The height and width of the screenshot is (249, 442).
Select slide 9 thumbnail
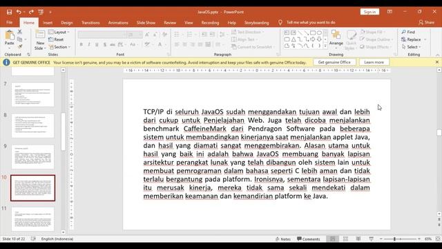tap(33, 157)
